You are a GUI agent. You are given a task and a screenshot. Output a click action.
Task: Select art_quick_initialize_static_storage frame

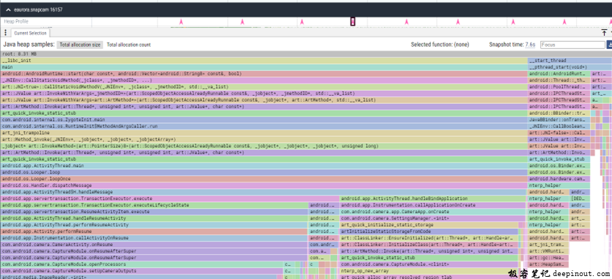pyautogui.click(x=429, y=225)
